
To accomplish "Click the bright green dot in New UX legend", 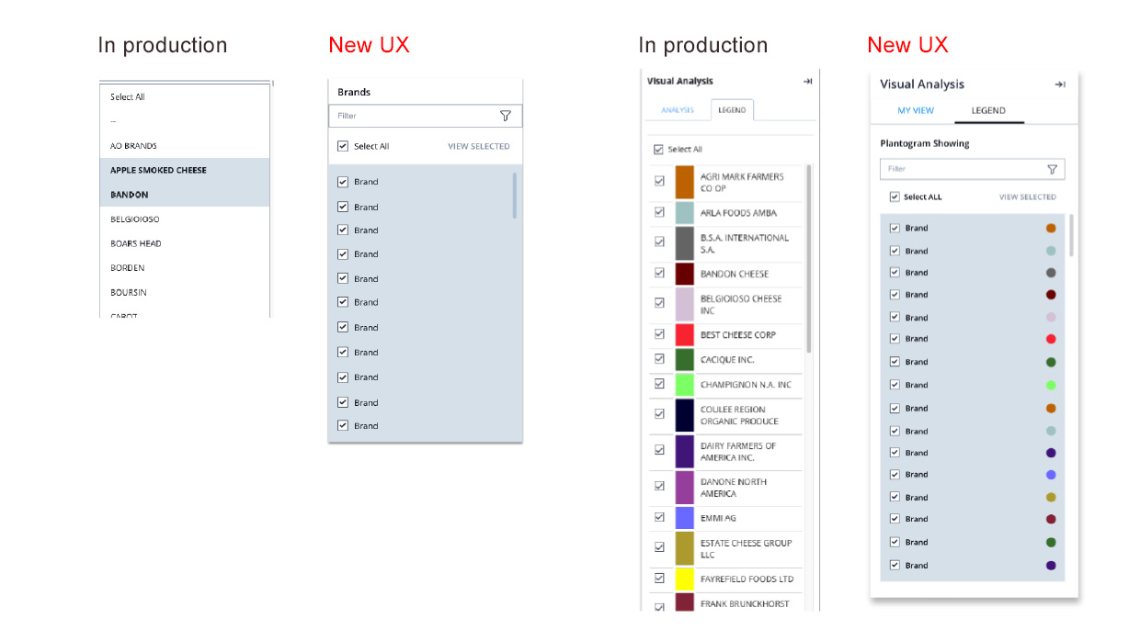I will (x=1051, y=385).
